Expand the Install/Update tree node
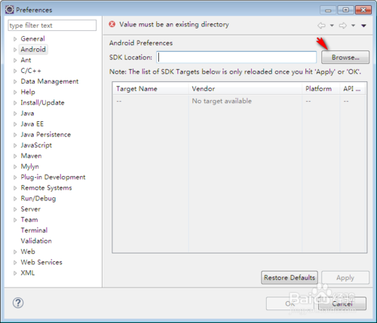Viewport: 377px width, 323px height. coord(15,103)
